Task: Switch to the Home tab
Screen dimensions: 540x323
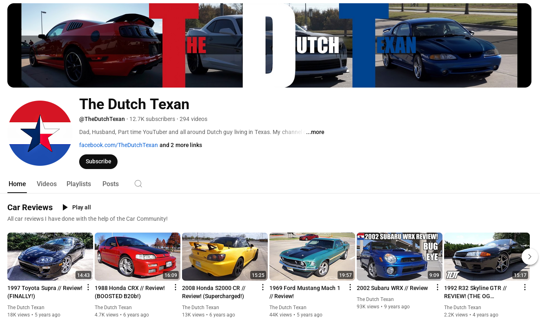Action: coord(17,184)
